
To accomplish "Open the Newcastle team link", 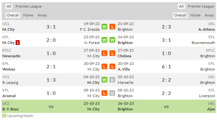I will click(x=11, y=56).
